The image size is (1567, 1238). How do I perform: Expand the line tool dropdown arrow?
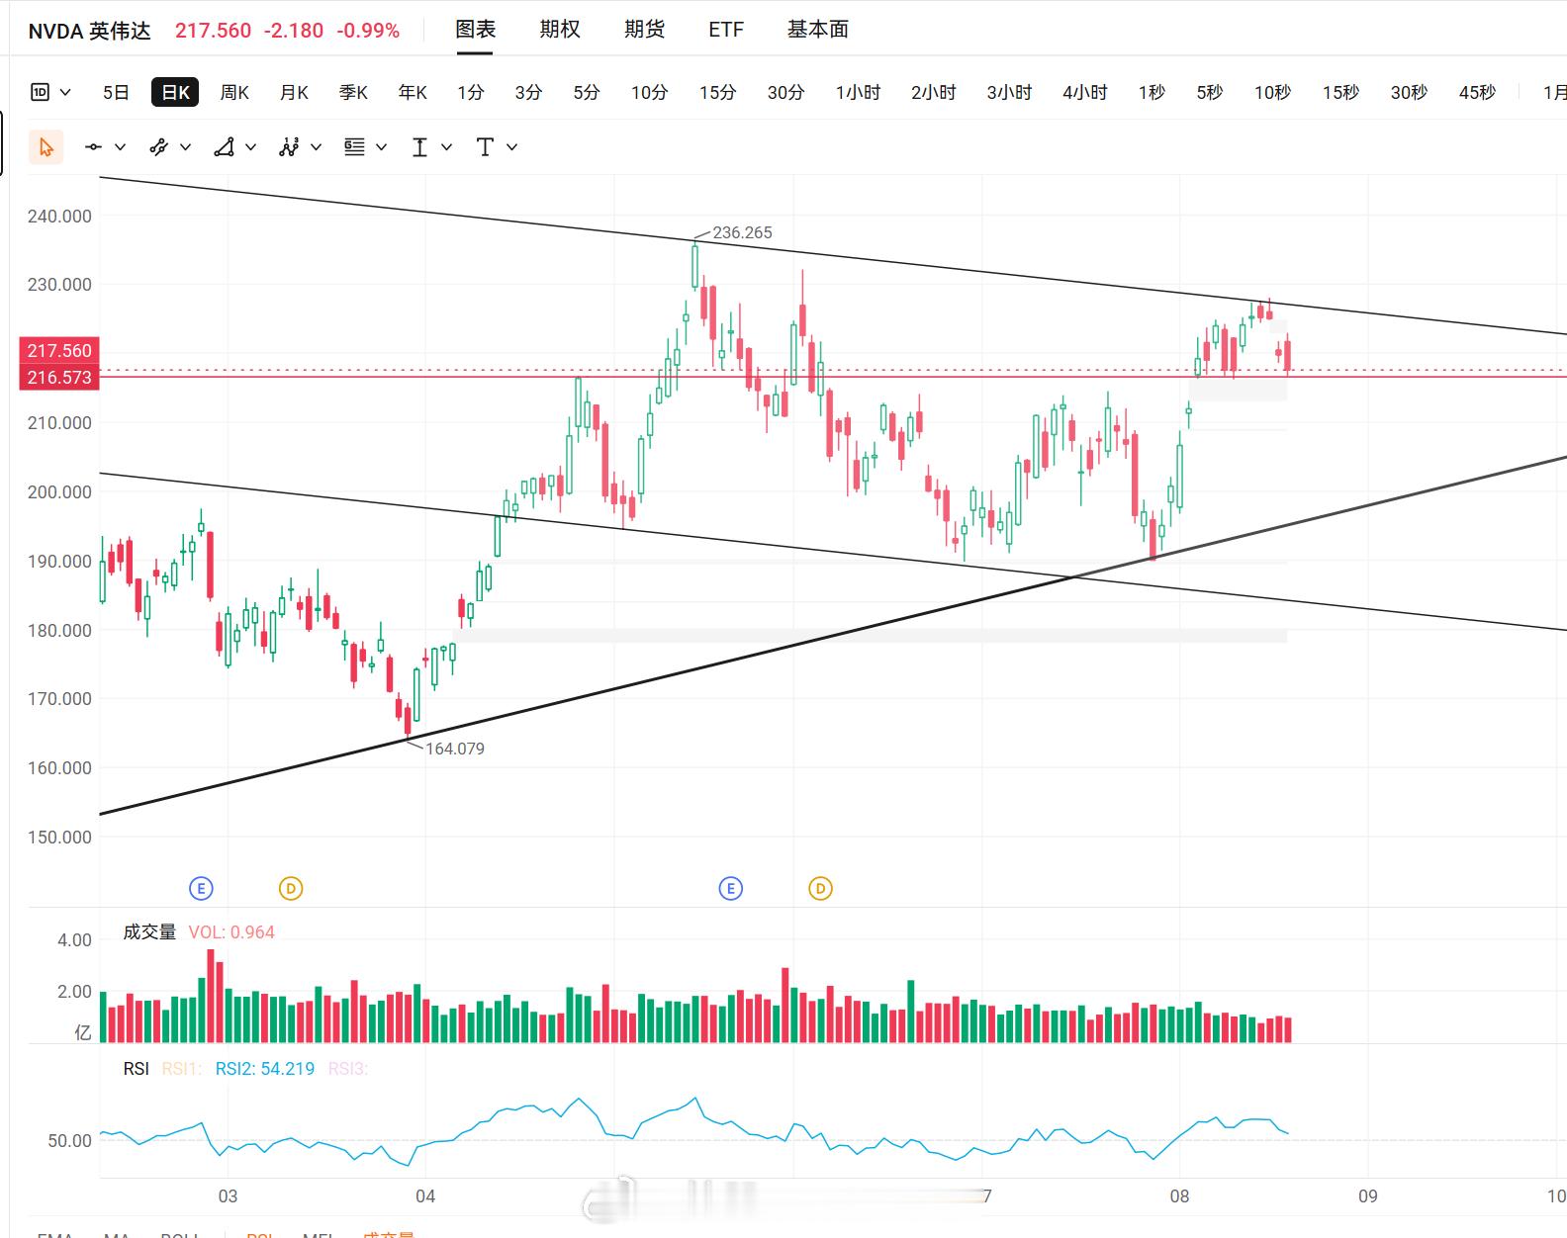point(121,147)
